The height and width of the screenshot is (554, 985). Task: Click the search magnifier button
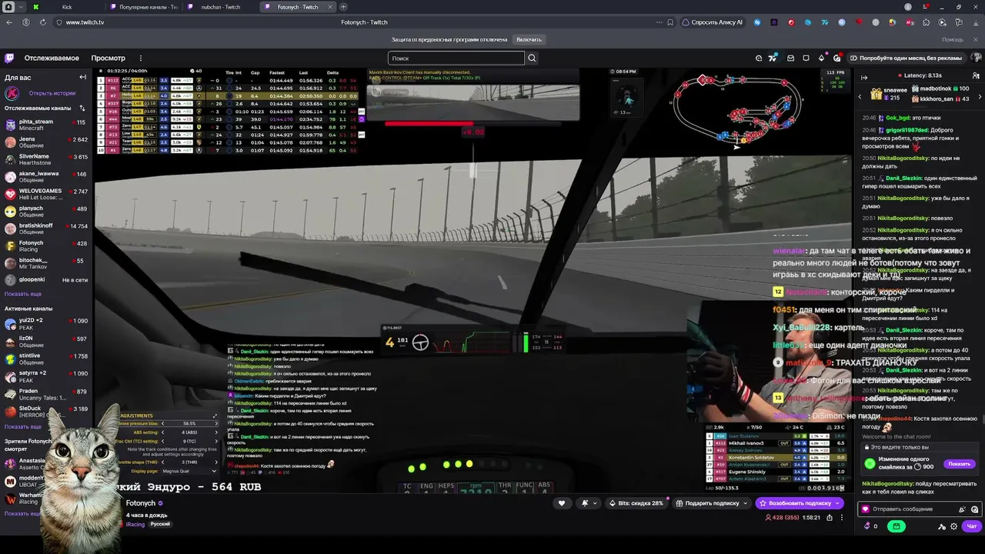tap(532, 58)
